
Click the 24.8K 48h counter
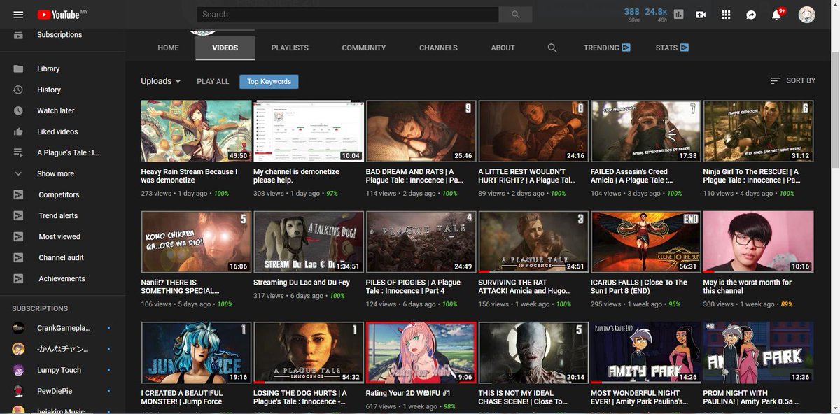click(656, 15)
